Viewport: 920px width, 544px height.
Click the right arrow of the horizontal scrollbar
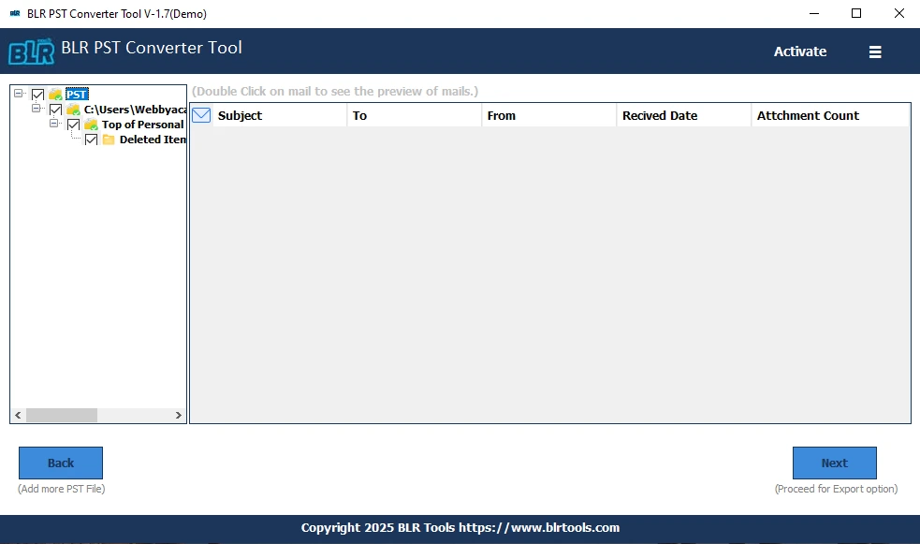[179, 415]
